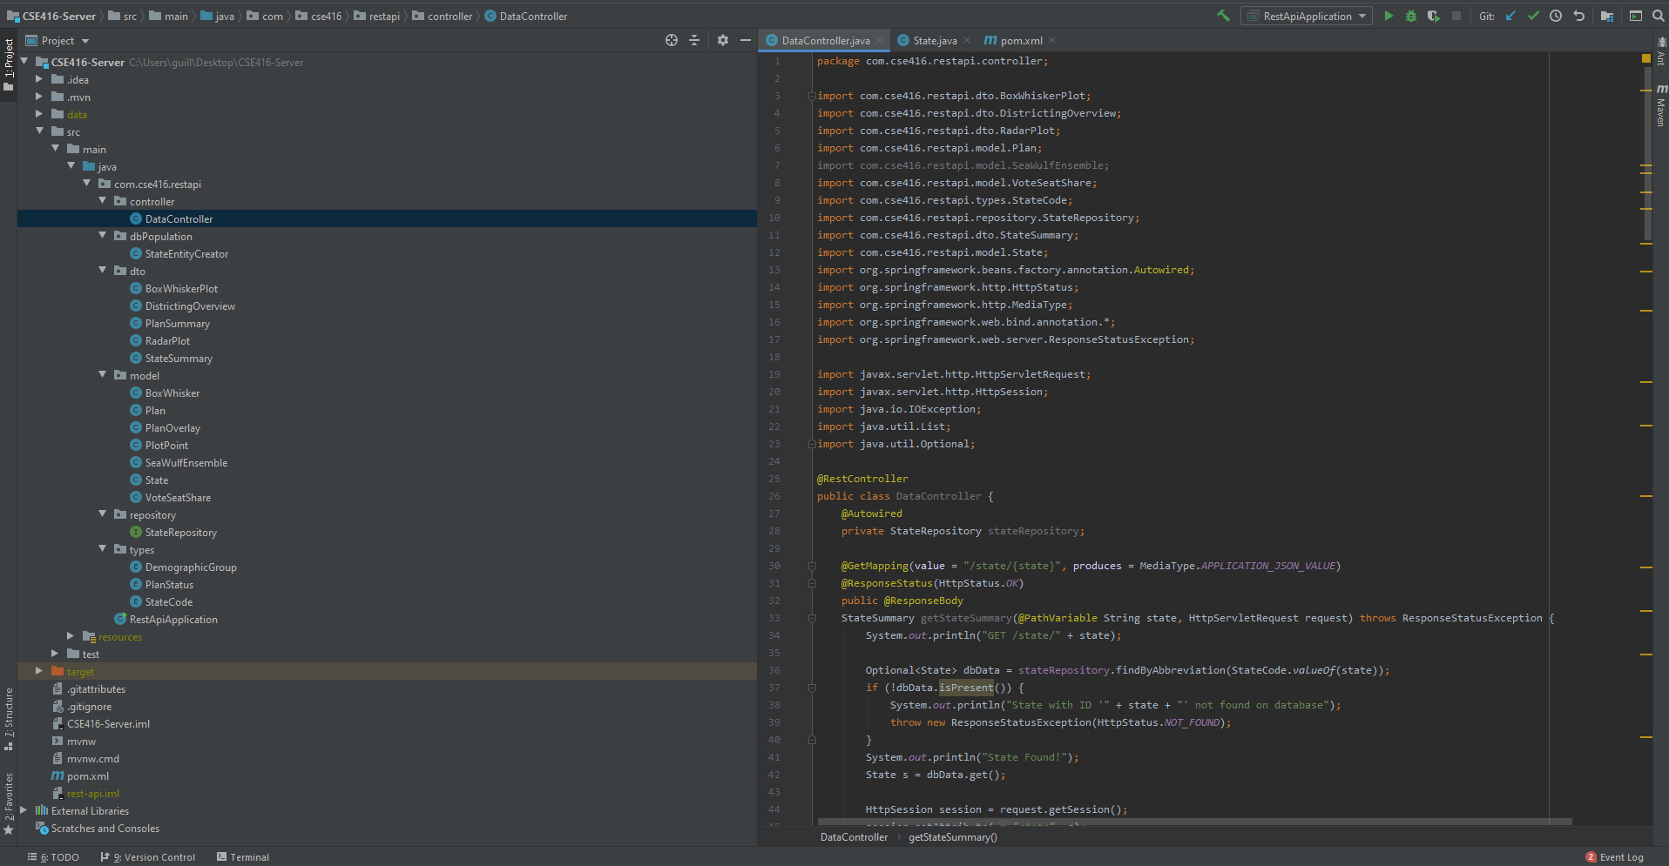The height and width of the screenshot is (866, 1669).
Task: Switch to the State.java editor tab
Action: (934, 40)
